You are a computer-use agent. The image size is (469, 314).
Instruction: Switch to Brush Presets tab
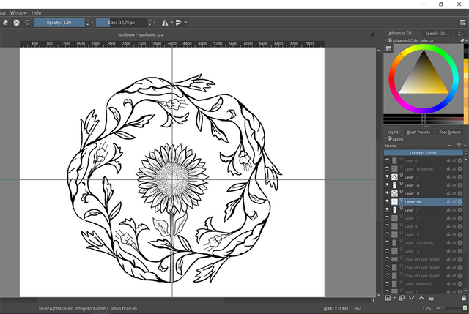pyautogui.click(x=418, y=132)
